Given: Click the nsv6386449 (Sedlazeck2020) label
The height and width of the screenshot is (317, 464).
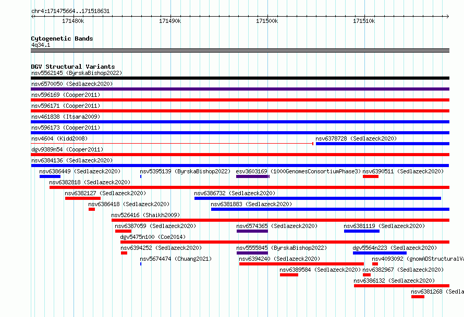Looking at the screenshot, I should [80, 171].
